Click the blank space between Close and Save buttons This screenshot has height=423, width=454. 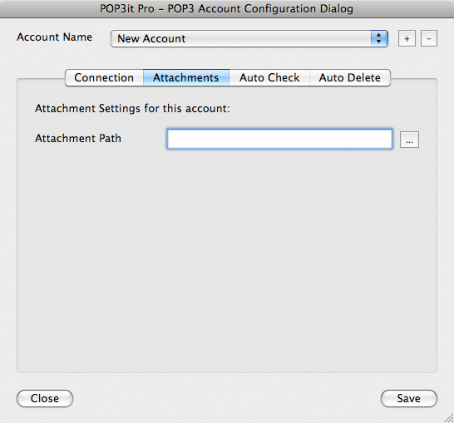227,398
